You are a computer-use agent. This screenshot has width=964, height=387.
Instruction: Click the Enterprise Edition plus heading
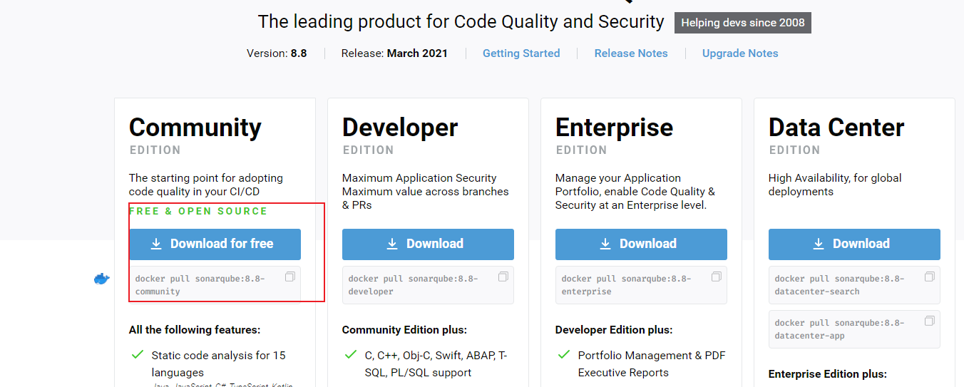(828, 374)
